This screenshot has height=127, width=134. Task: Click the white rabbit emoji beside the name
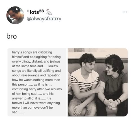tap(49, 12)
